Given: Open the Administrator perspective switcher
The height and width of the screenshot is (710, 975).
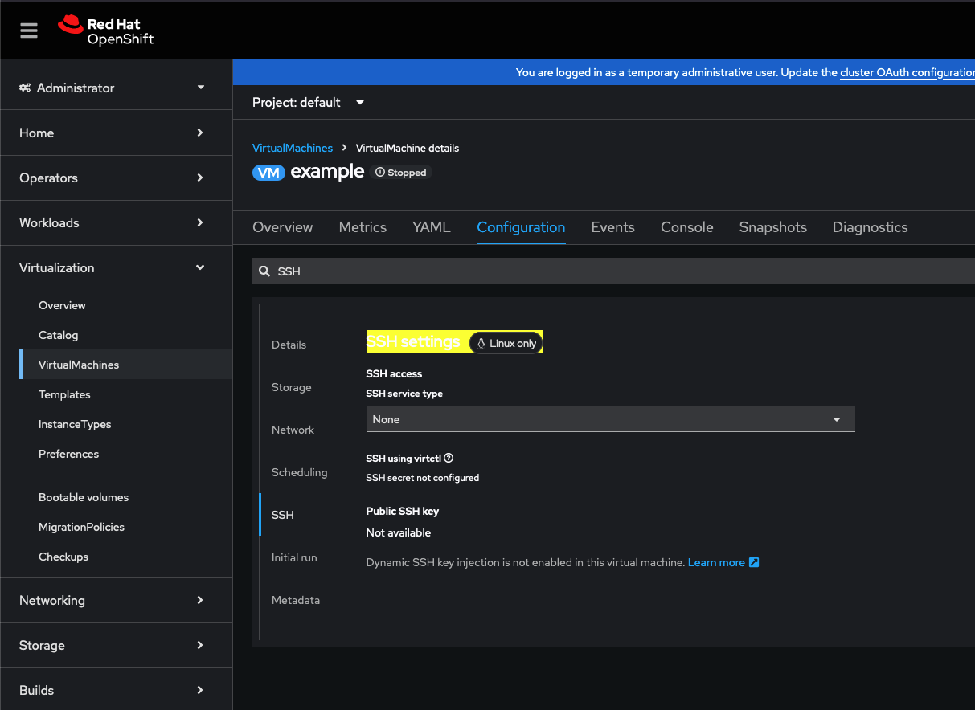Looking at the screenshot, I should (x=113, y=88).
